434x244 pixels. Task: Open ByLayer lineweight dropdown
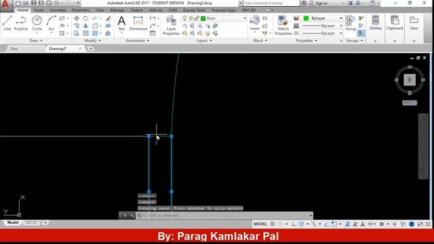click(x=341, y=26)
